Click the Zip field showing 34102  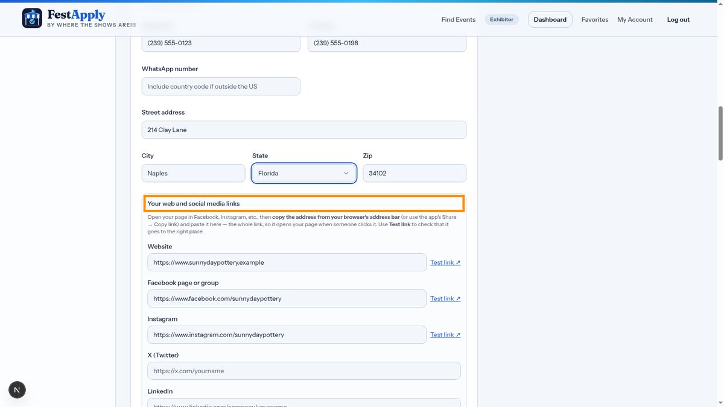pyautogui.click(x=414, y=173)
